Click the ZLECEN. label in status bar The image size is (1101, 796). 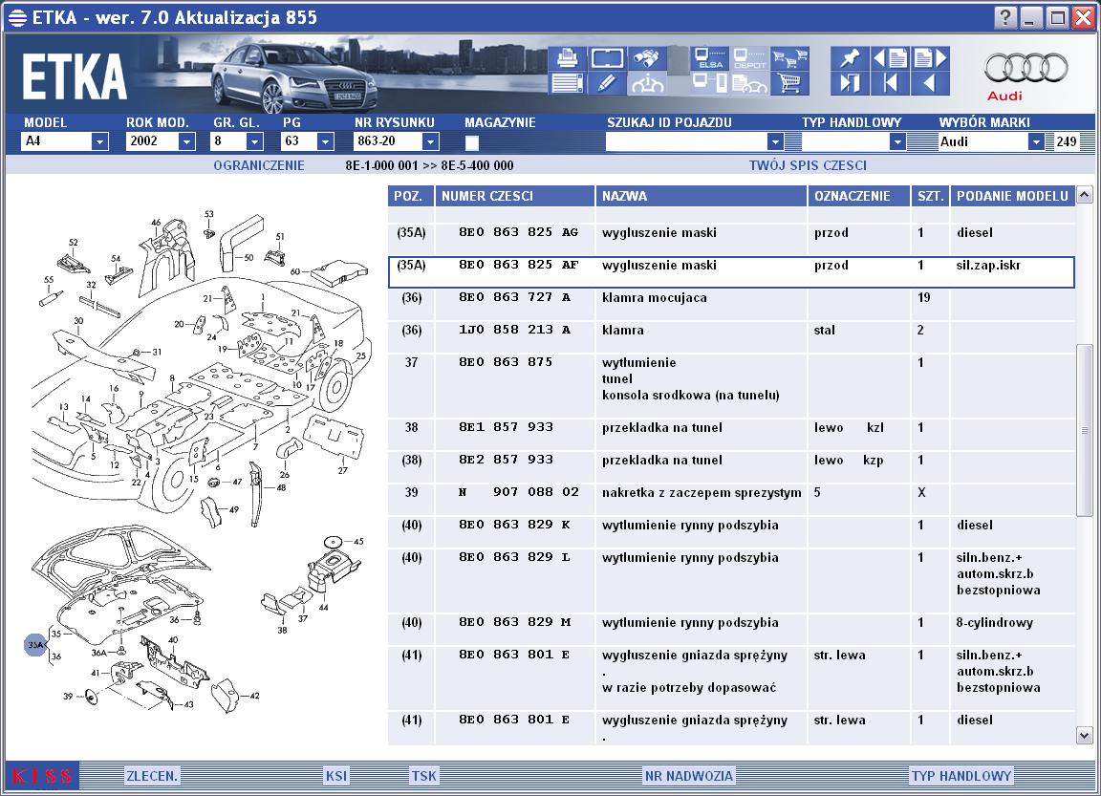(152, 776)
